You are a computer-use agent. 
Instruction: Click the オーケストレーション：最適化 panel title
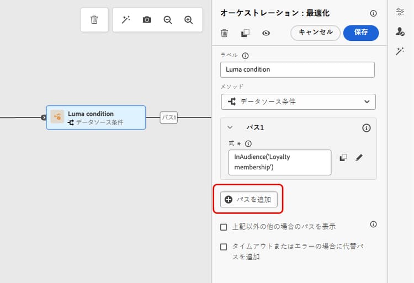[x=275, y=13]
